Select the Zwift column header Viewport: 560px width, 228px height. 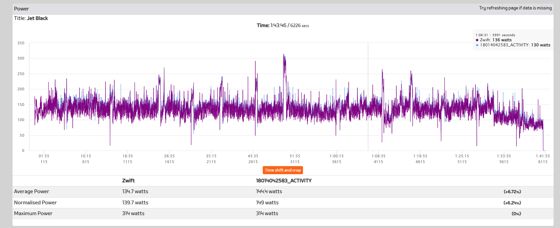[129, 181]
